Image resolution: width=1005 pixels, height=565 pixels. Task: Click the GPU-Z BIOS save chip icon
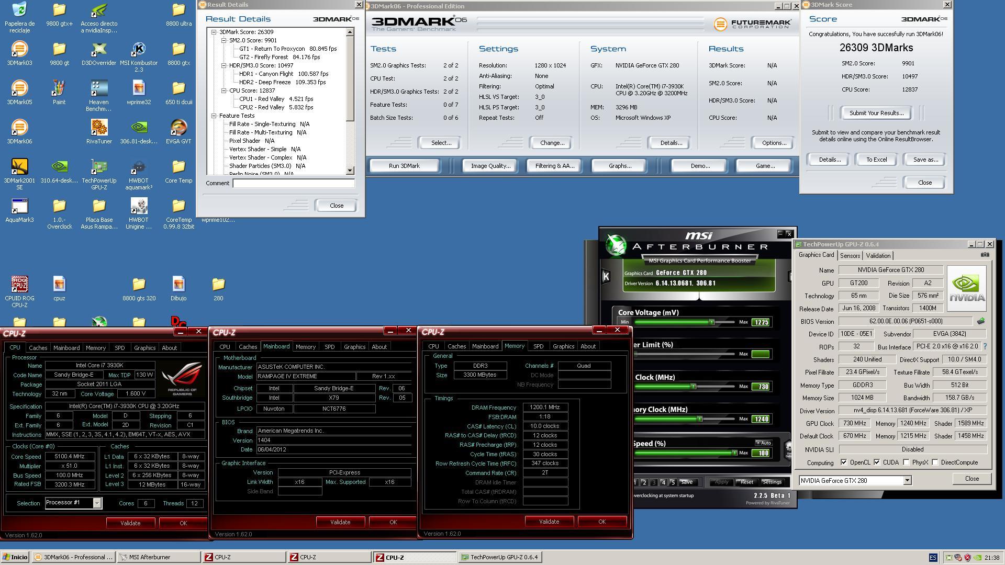pos(980,321)
